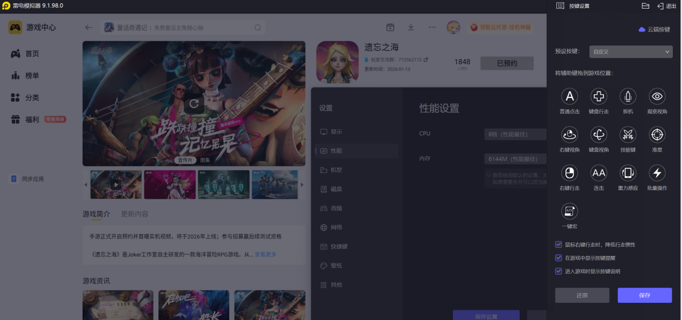Image resolution: width=682 pixels, height=320 pixels.
Task: Replay the trailer video icon
Action: [194, 103]
